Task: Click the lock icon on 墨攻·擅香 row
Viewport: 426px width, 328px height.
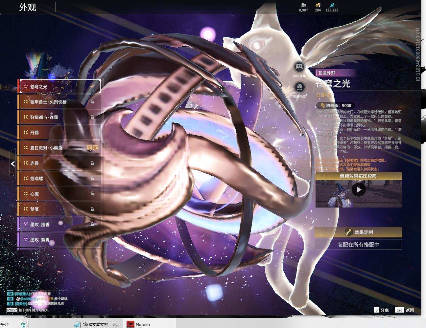Action: [92, 224]
